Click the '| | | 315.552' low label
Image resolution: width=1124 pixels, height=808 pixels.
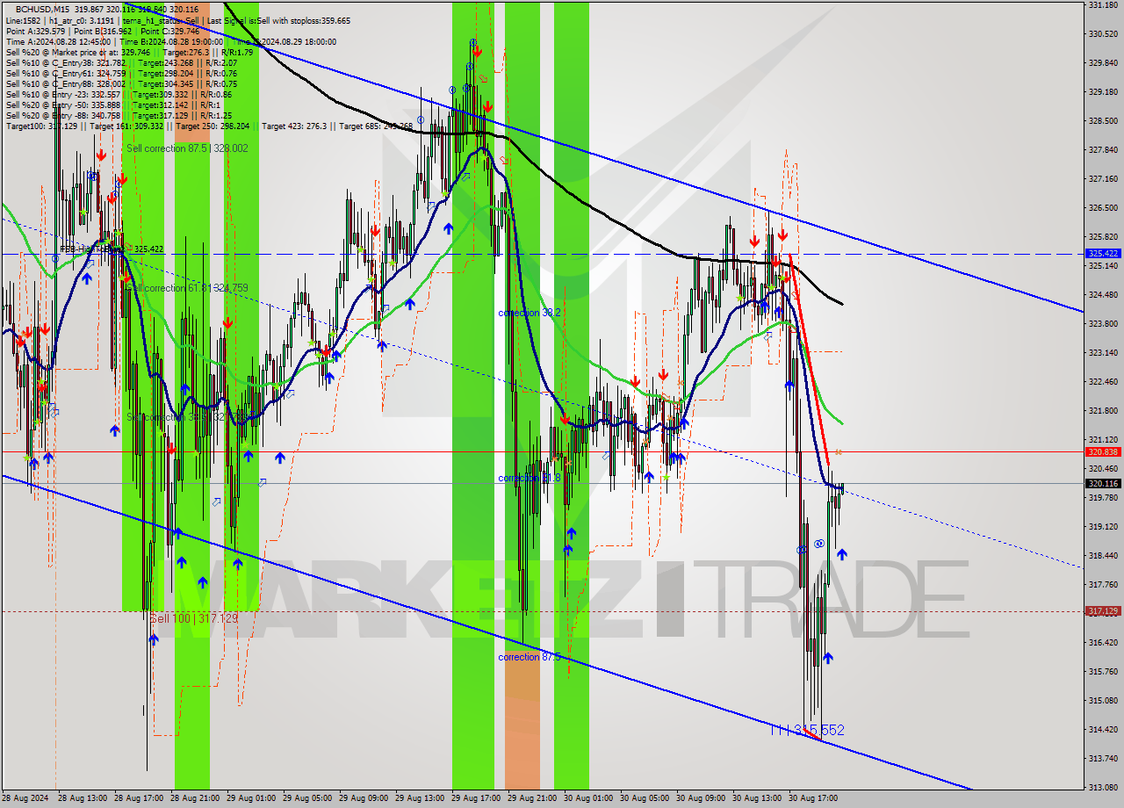pos(807,730)
